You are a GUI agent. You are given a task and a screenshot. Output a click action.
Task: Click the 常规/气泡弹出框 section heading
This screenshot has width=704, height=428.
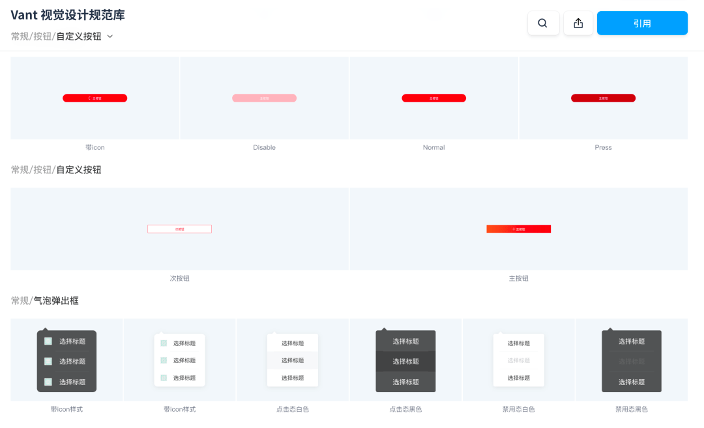click(x=45, y=301)
